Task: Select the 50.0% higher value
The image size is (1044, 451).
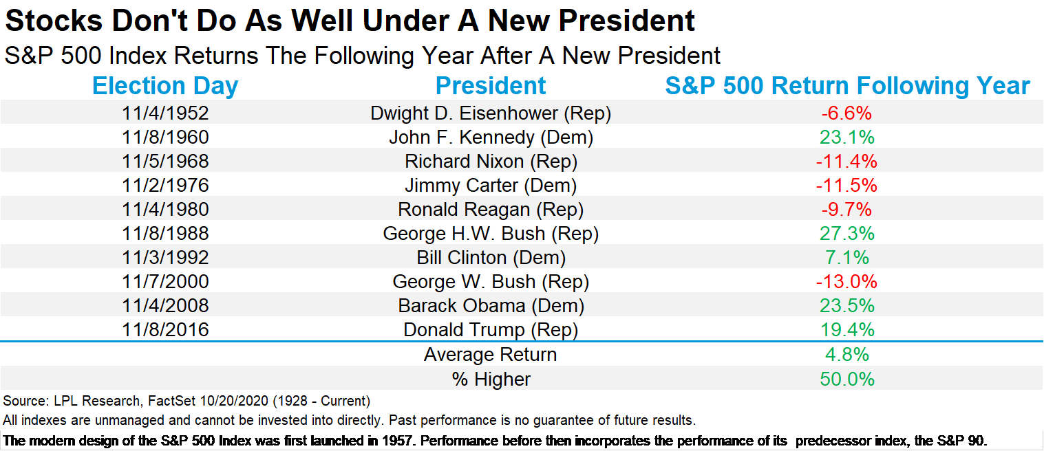Action: tap(847, 379)
